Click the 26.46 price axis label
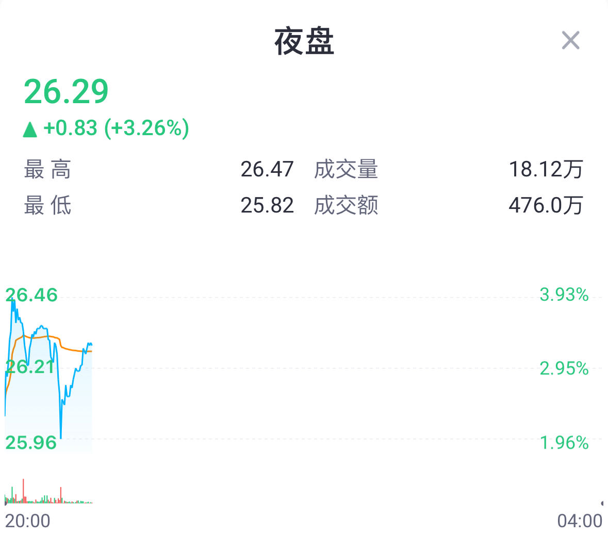 pyautogui.click(x=31, y=295)
